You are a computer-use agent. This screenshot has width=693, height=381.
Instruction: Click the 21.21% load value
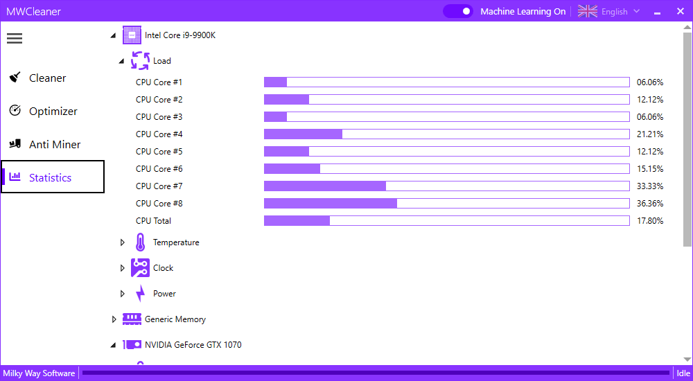650,134
